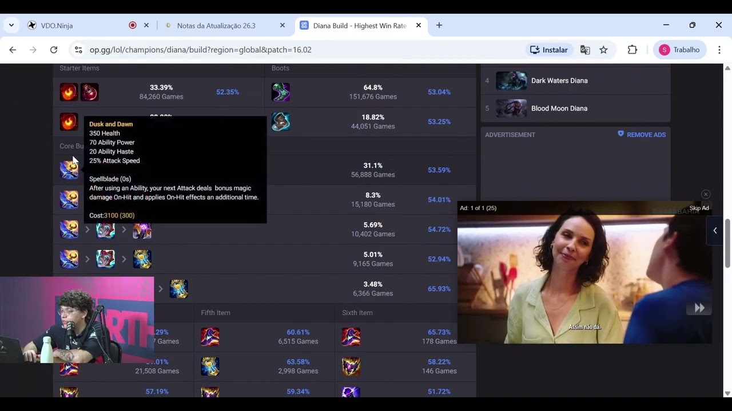Skip the video ad
Screen dimensions: 732x411
[699, 208]
